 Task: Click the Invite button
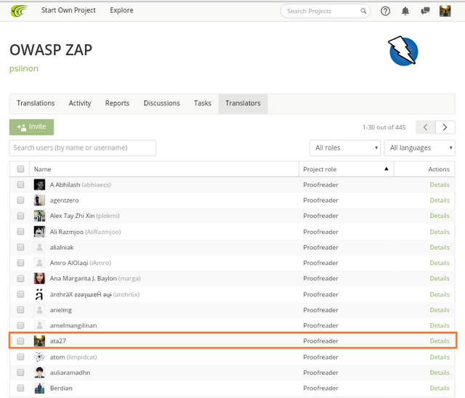coord(31,127)
